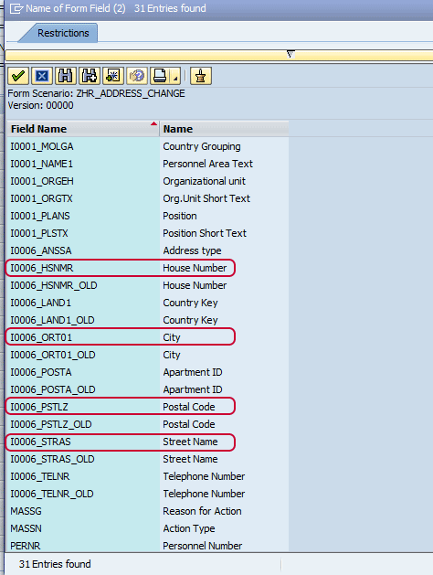Choose the I0006_ORT01 City entry
433x575 pixels.
(121, 337)
